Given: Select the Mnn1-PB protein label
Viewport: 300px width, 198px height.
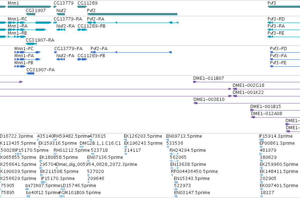Looking at the screenshot, I should click(x=24, y=62).
